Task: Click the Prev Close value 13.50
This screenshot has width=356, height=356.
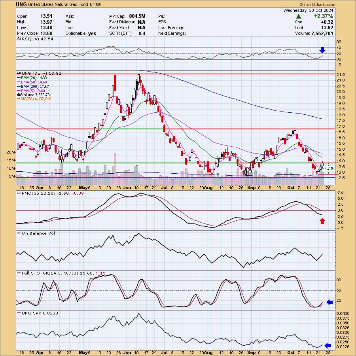Action: click(46, 33)
